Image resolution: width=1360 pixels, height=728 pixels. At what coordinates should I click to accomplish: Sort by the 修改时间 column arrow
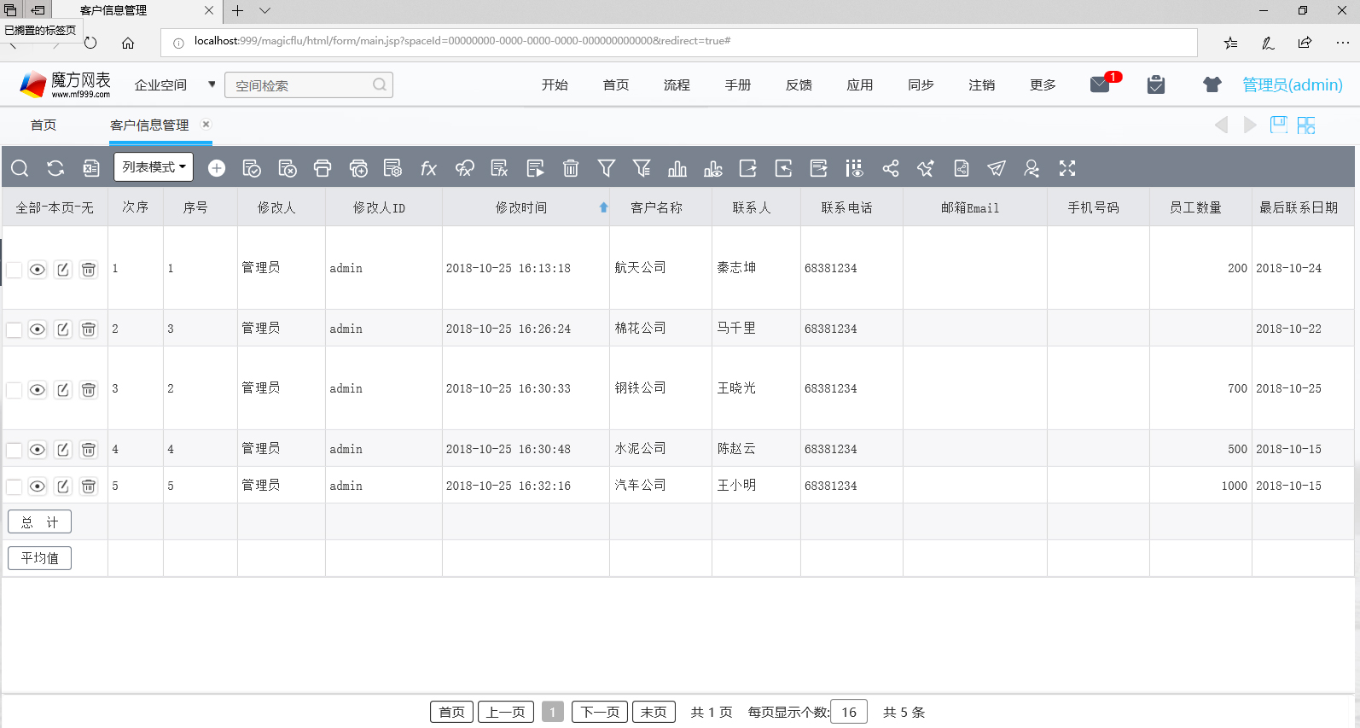pos(603,207)
